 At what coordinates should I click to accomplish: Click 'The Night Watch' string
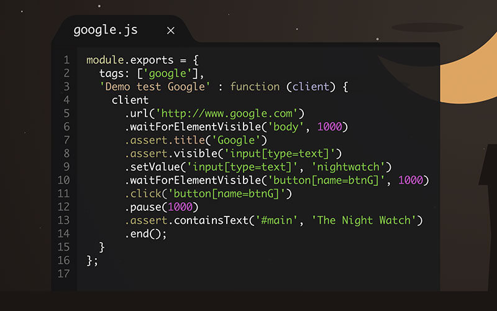[x=367, y=221]
